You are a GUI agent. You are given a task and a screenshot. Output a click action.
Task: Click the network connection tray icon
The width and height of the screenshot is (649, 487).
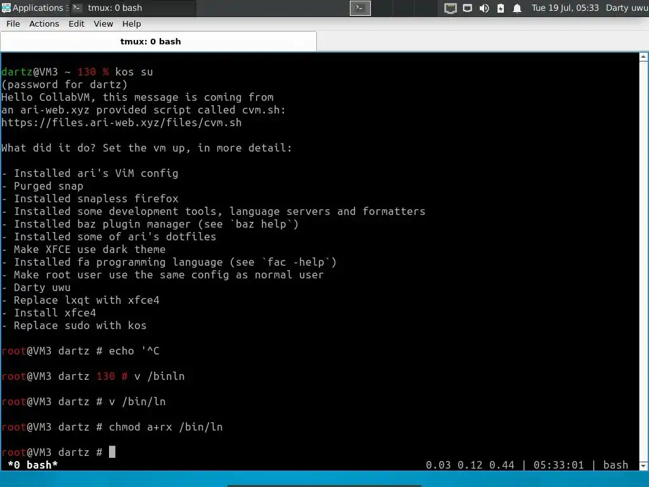467,8
